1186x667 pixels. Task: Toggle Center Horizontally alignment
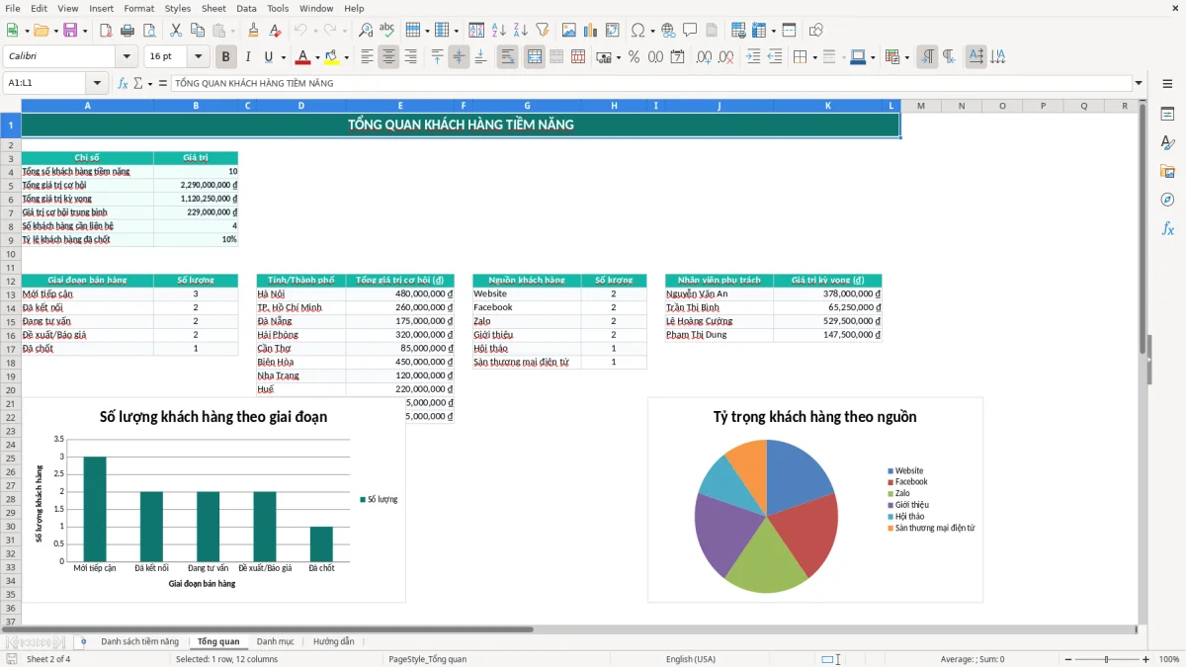[389, 57]
